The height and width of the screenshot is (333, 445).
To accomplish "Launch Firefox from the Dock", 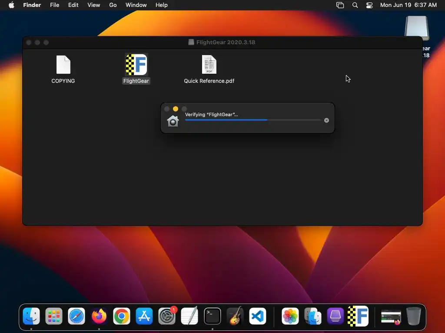I will pos(99,316).
